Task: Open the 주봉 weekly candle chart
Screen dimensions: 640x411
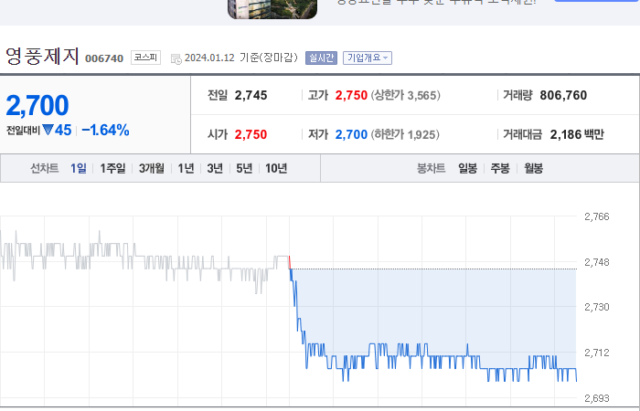Action: (500, 168)
